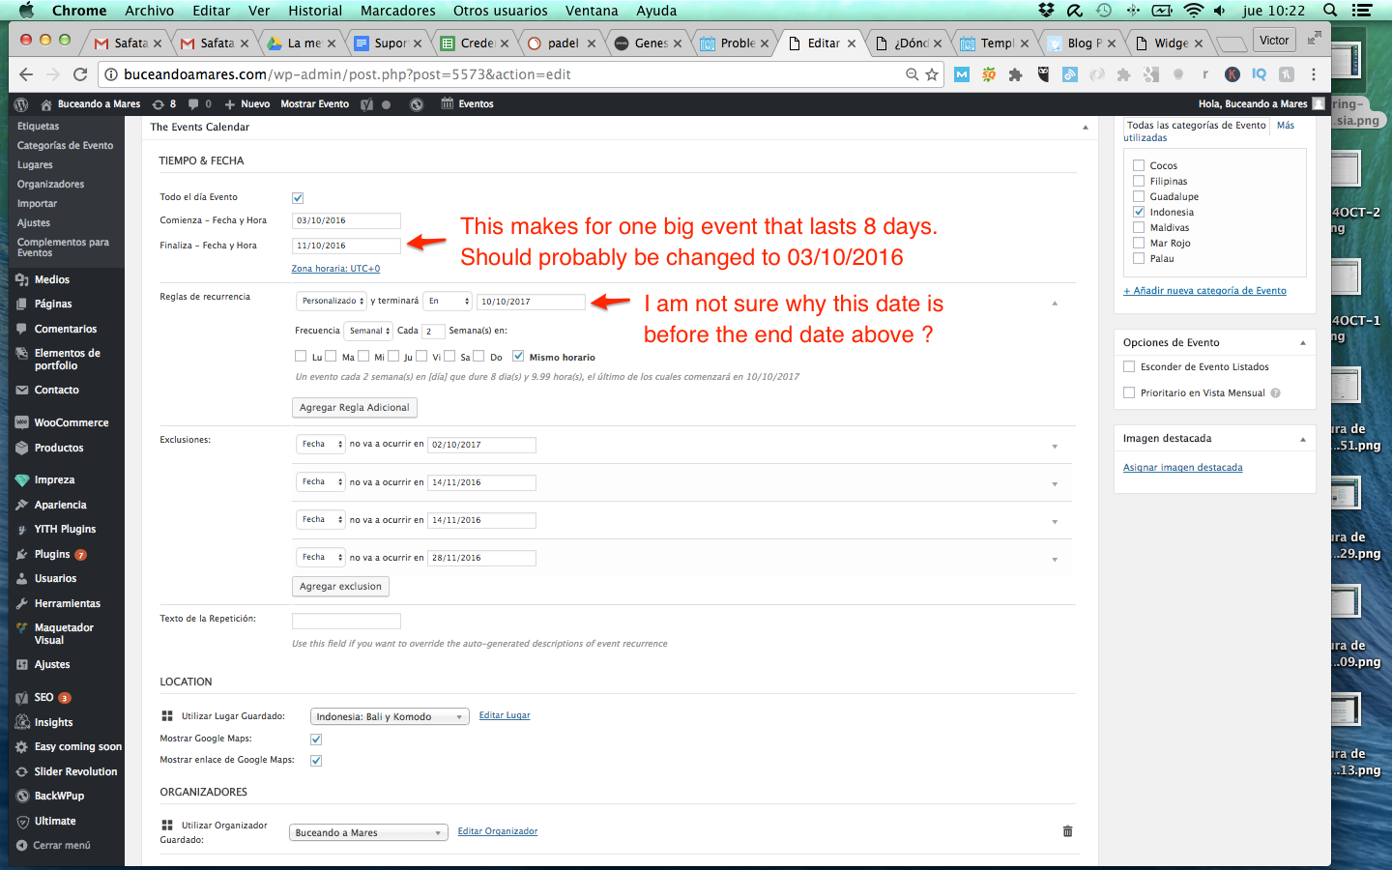Screen dimensions: 1392x870
Task: Check the Mar Rojo category
Action: point(1139,243)
